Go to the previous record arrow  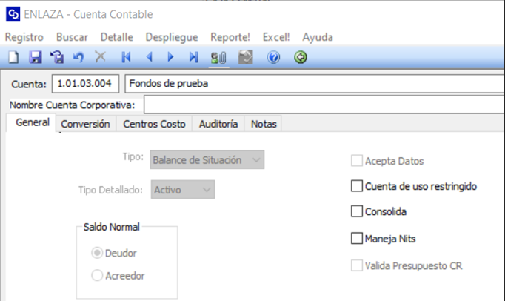pyautogui.click(x=149, y=57)
